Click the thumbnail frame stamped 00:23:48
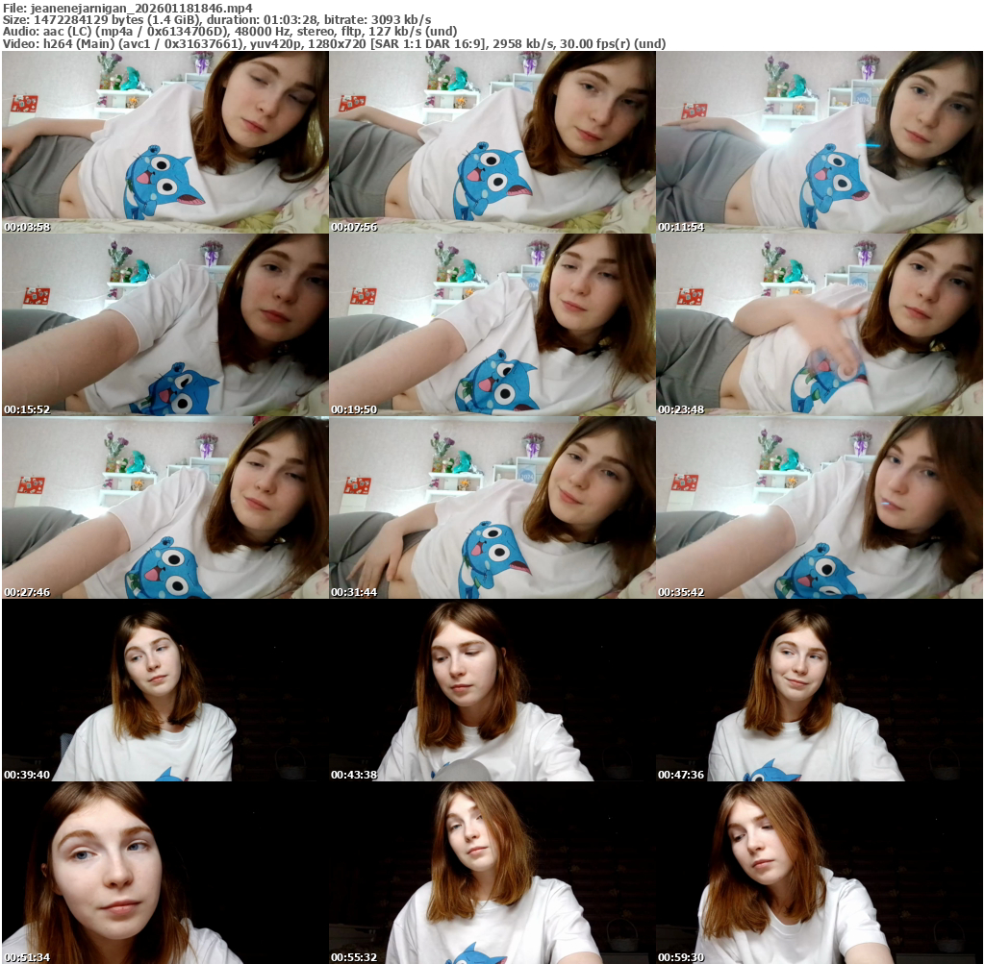Viewport: 985px width, 964px height. click(820, 325)
